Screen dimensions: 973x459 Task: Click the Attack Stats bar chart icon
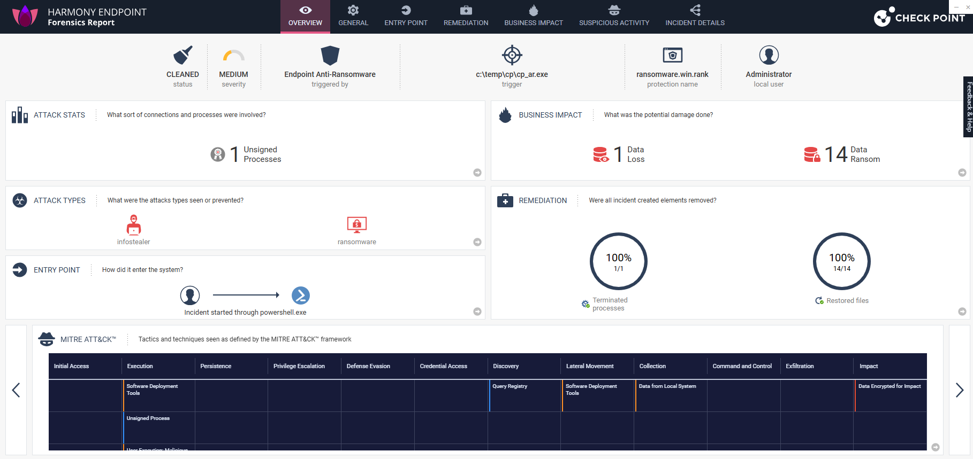20,115
